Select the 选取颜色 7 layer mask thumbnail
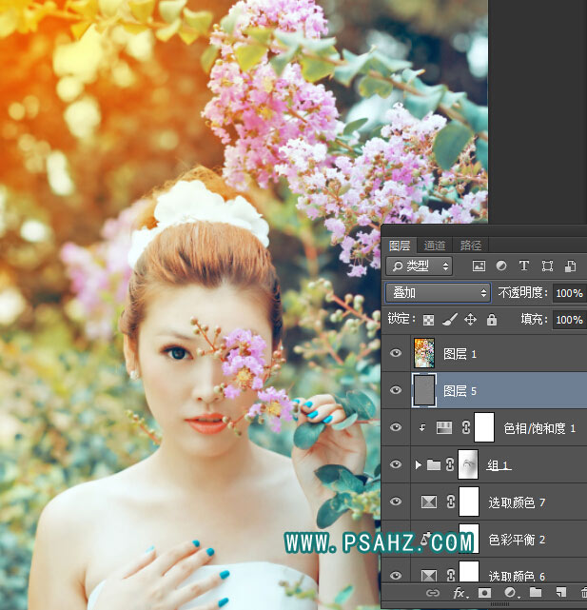 tap(469, 502)
